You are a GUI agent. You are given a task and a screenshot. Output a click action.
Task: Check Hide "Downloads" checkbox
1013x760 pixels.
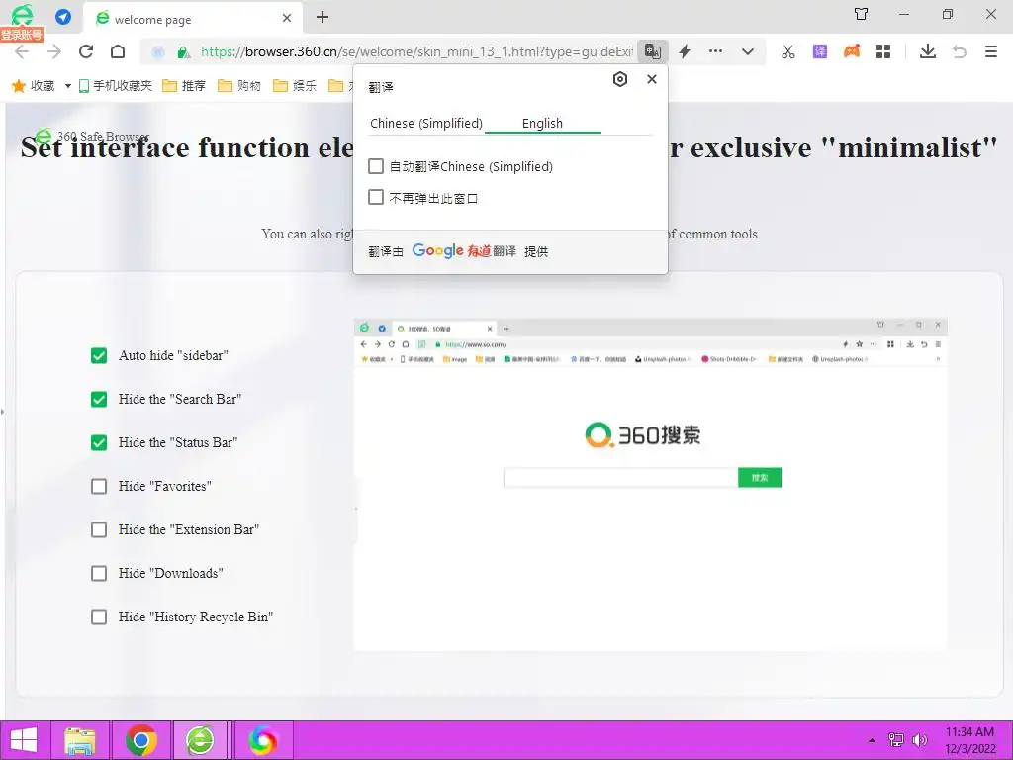coord(99,573)
